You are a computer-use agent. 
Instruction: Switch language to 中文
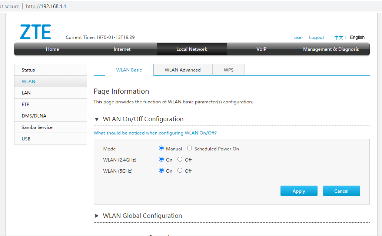339,37
